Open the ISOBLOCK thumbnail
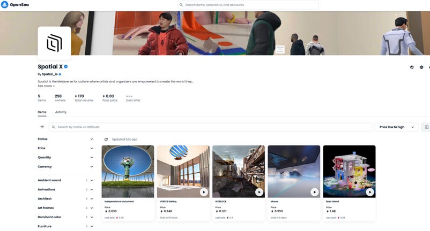Viewport: 430px width, 231px height. coord(239,172)
